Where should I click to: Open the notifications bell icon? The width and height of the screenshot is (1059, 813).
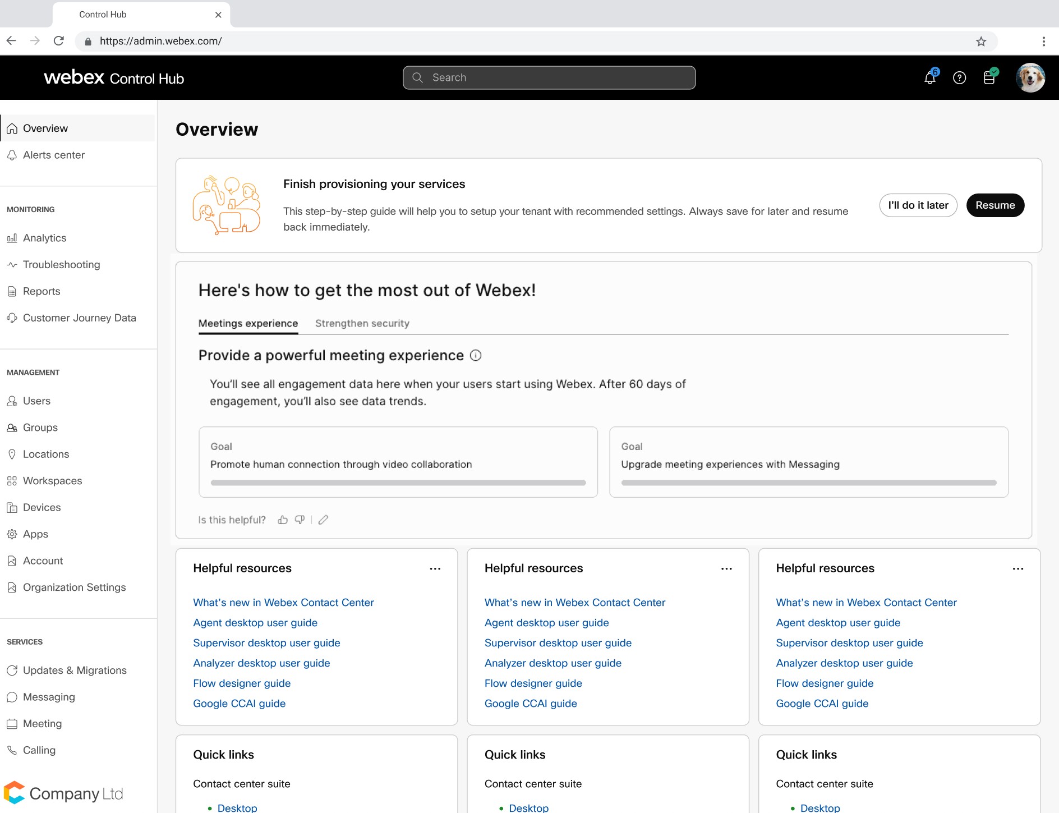click(x=930, y=77)
